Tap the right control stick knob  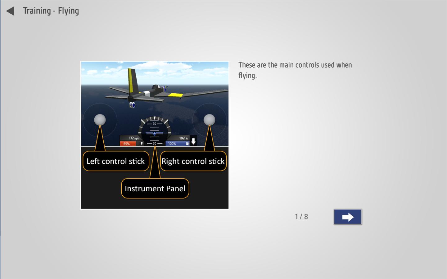click(x=209, y=120)
